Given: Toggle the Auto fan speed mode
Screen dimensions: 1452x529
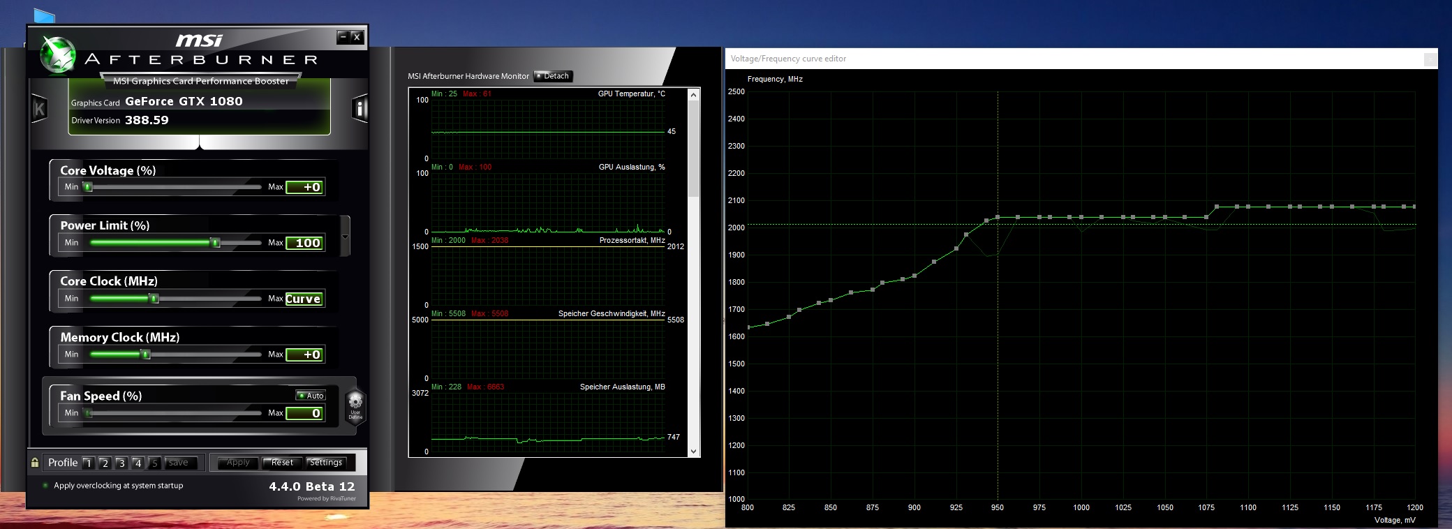Looking at the screenshot, I should point(311,396).
